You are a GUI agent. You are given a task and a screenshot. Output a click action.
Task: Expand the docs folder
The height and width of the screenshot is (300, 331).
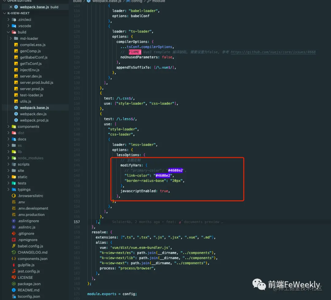click(9, 139)
